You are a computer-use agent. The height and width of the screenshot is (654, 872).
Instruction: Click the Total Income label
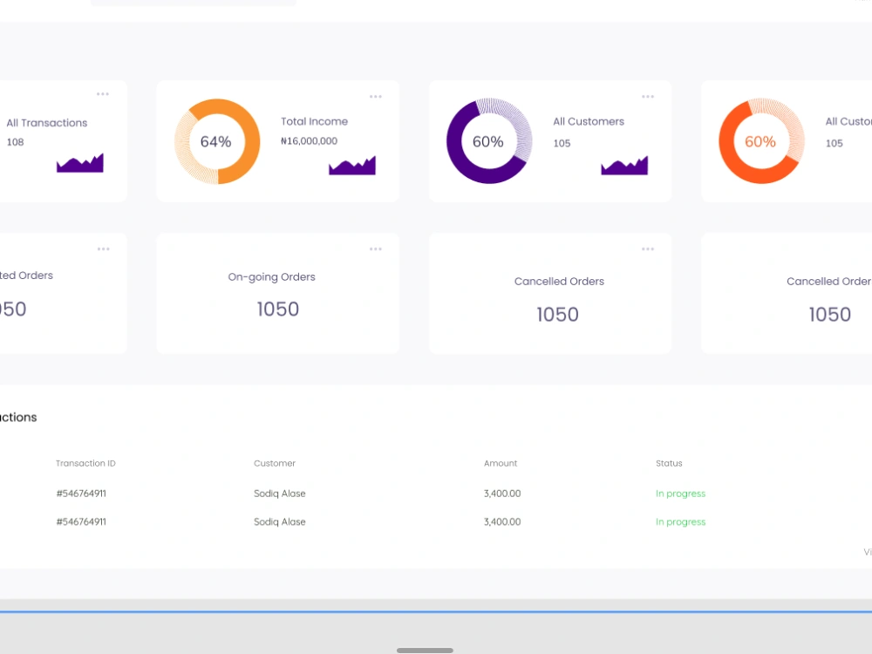[x=314, y=121]
